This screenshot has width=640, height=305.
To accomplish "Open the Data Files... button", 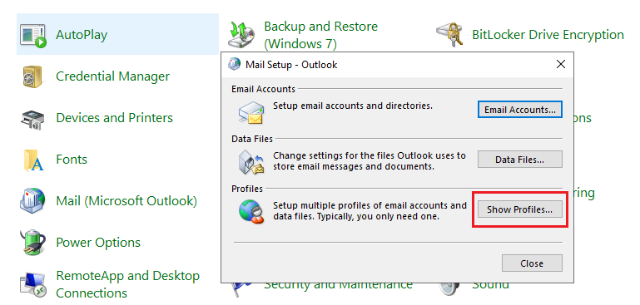I will click(x=520, y=160).
